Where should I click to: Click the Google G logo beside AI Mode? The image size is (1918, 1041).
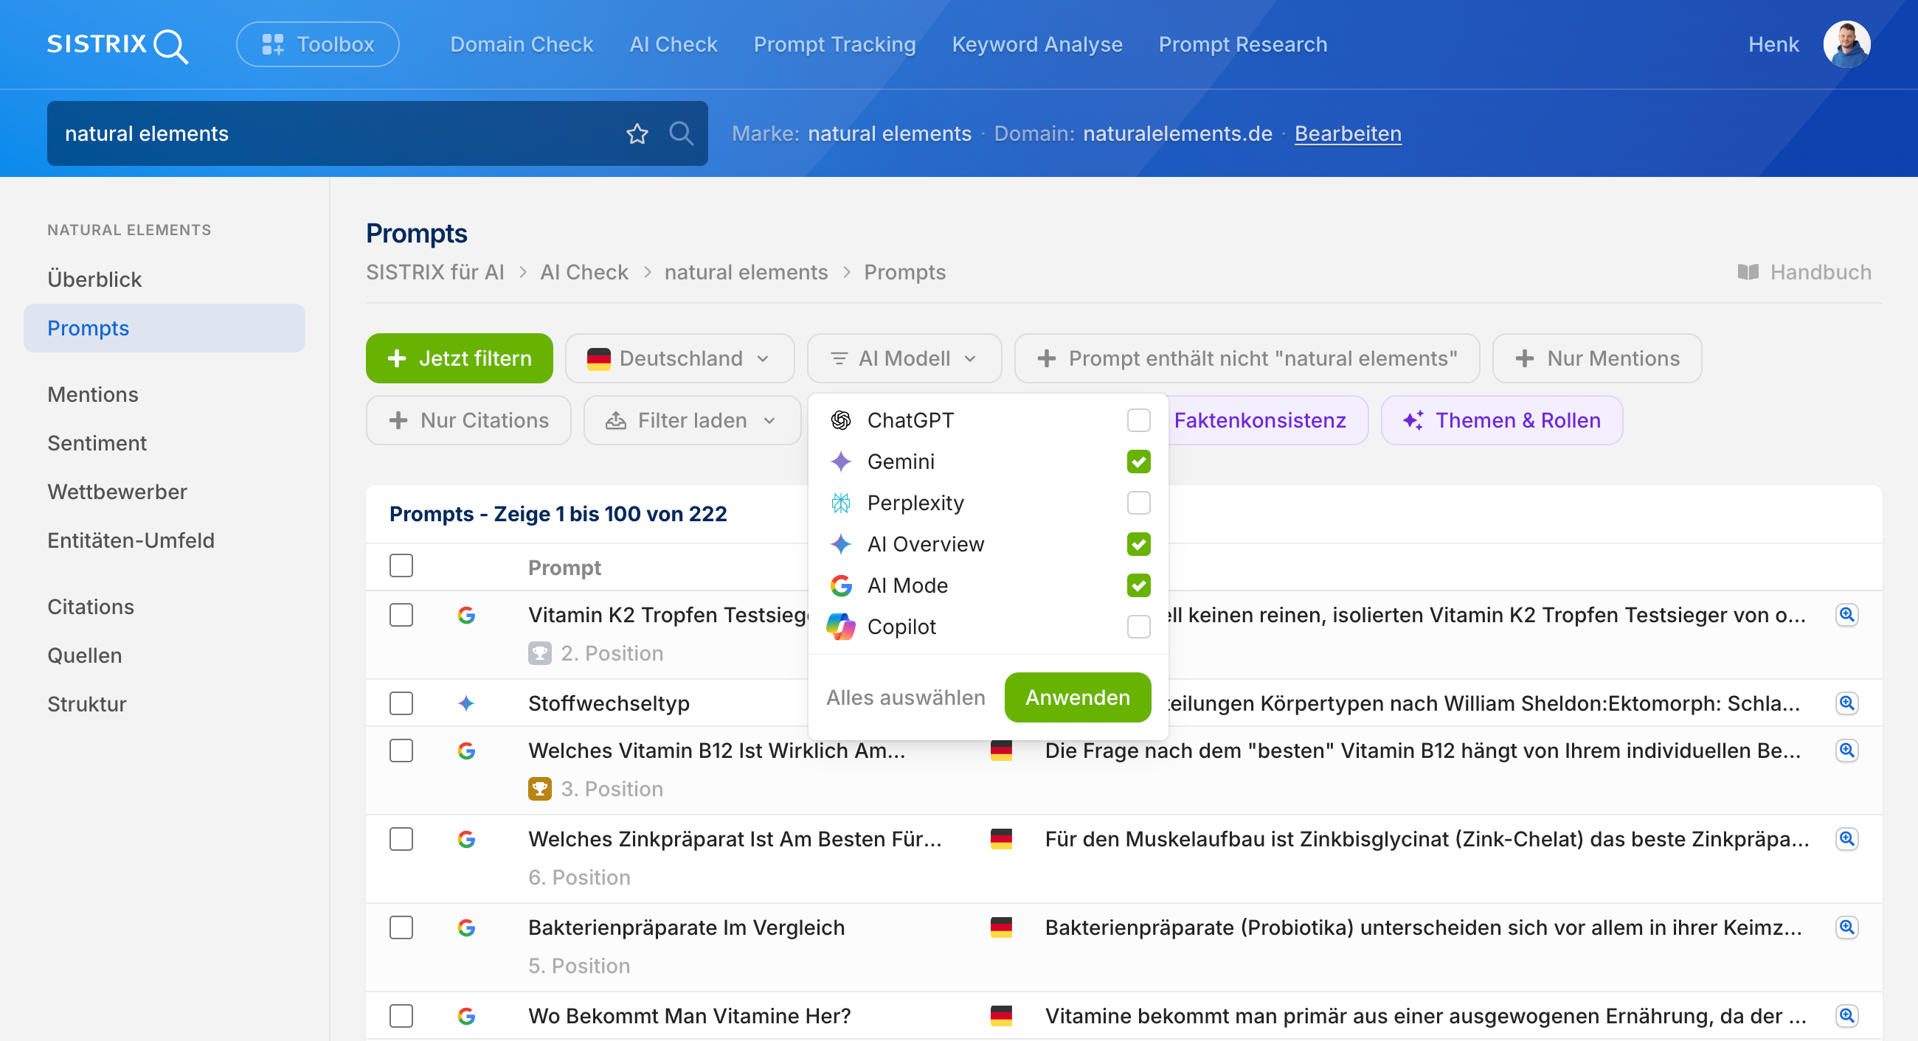coord(841,586)
